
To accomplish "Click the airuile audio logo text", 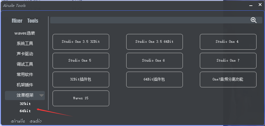I will (26, 121).
